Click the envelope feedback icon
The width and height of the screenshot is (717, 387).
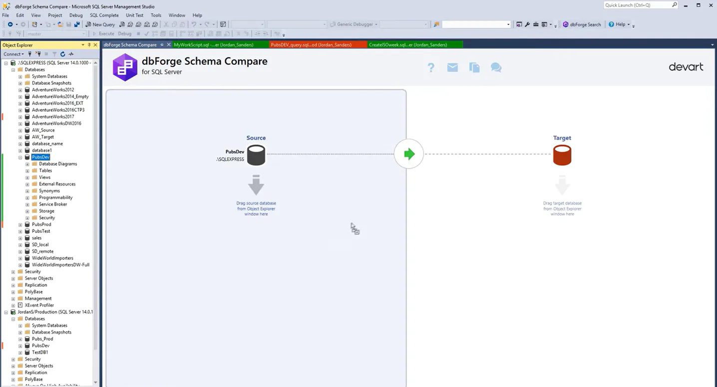[452, 67]
